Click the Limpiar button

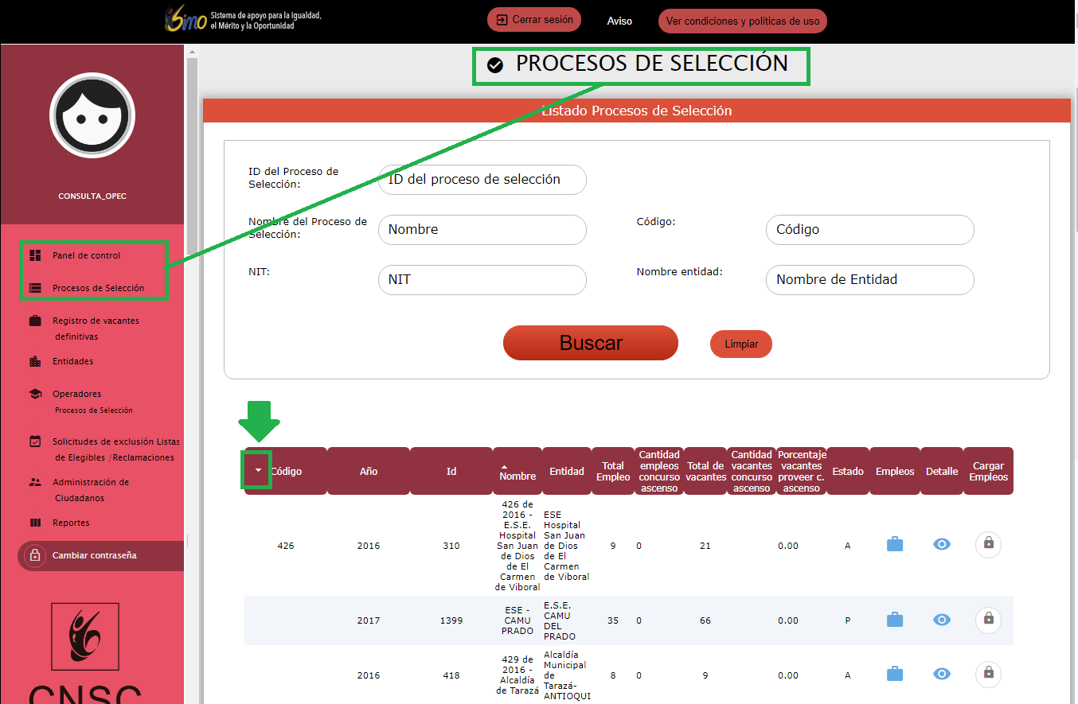click(x=740, y=344)
